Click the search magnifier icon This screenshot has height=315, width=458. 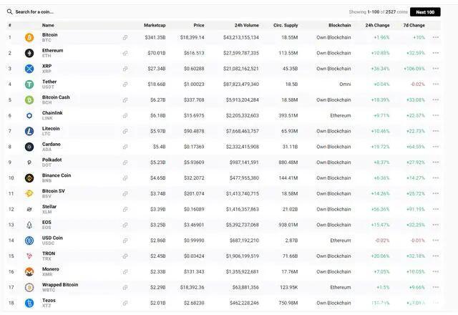coord(9,11)
